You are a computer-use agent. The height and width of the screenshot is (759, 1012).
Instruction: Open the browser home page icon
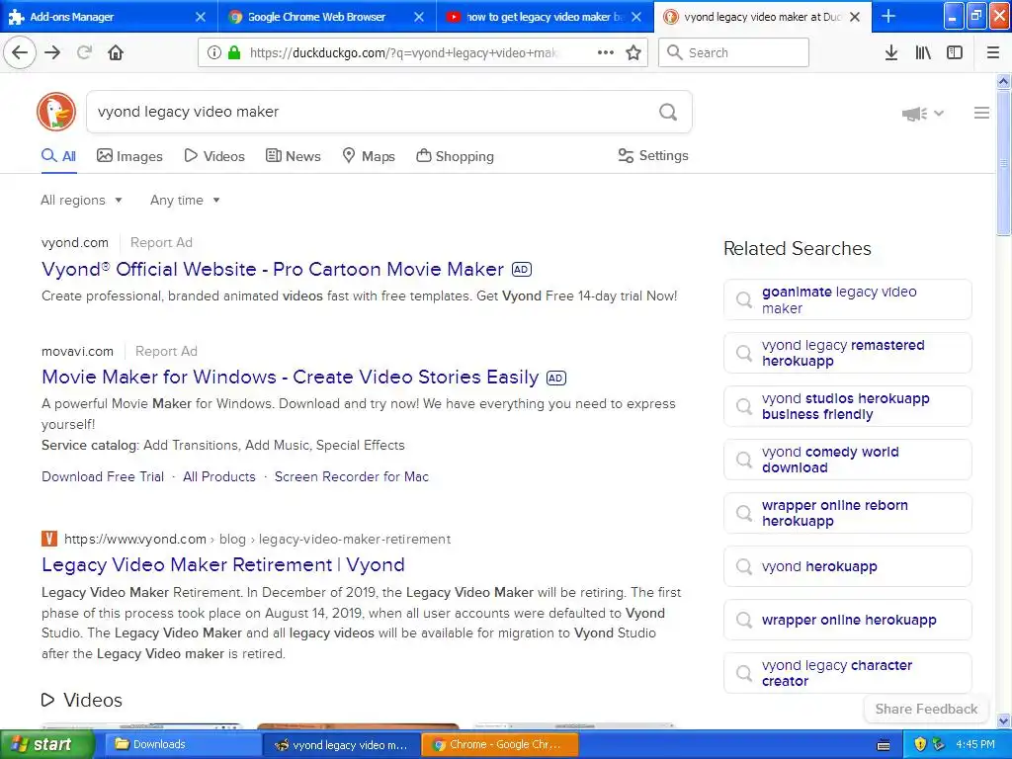click(116, 52)
